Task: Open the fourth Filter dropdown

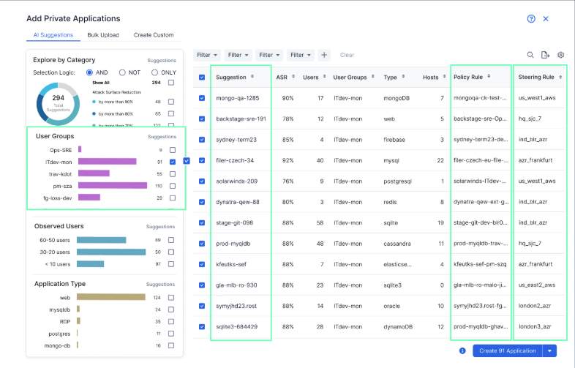Action: coord(300,55)
